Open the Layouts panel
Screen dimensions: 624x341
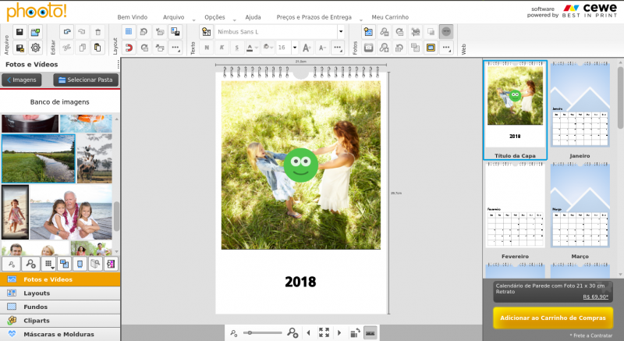pyautogui.click(x=60, y=293)
